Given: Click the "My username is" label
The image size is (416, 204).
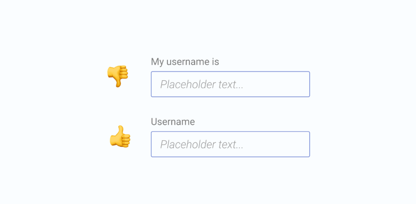Looking at the screenshot, I should [x=185, y=62].
